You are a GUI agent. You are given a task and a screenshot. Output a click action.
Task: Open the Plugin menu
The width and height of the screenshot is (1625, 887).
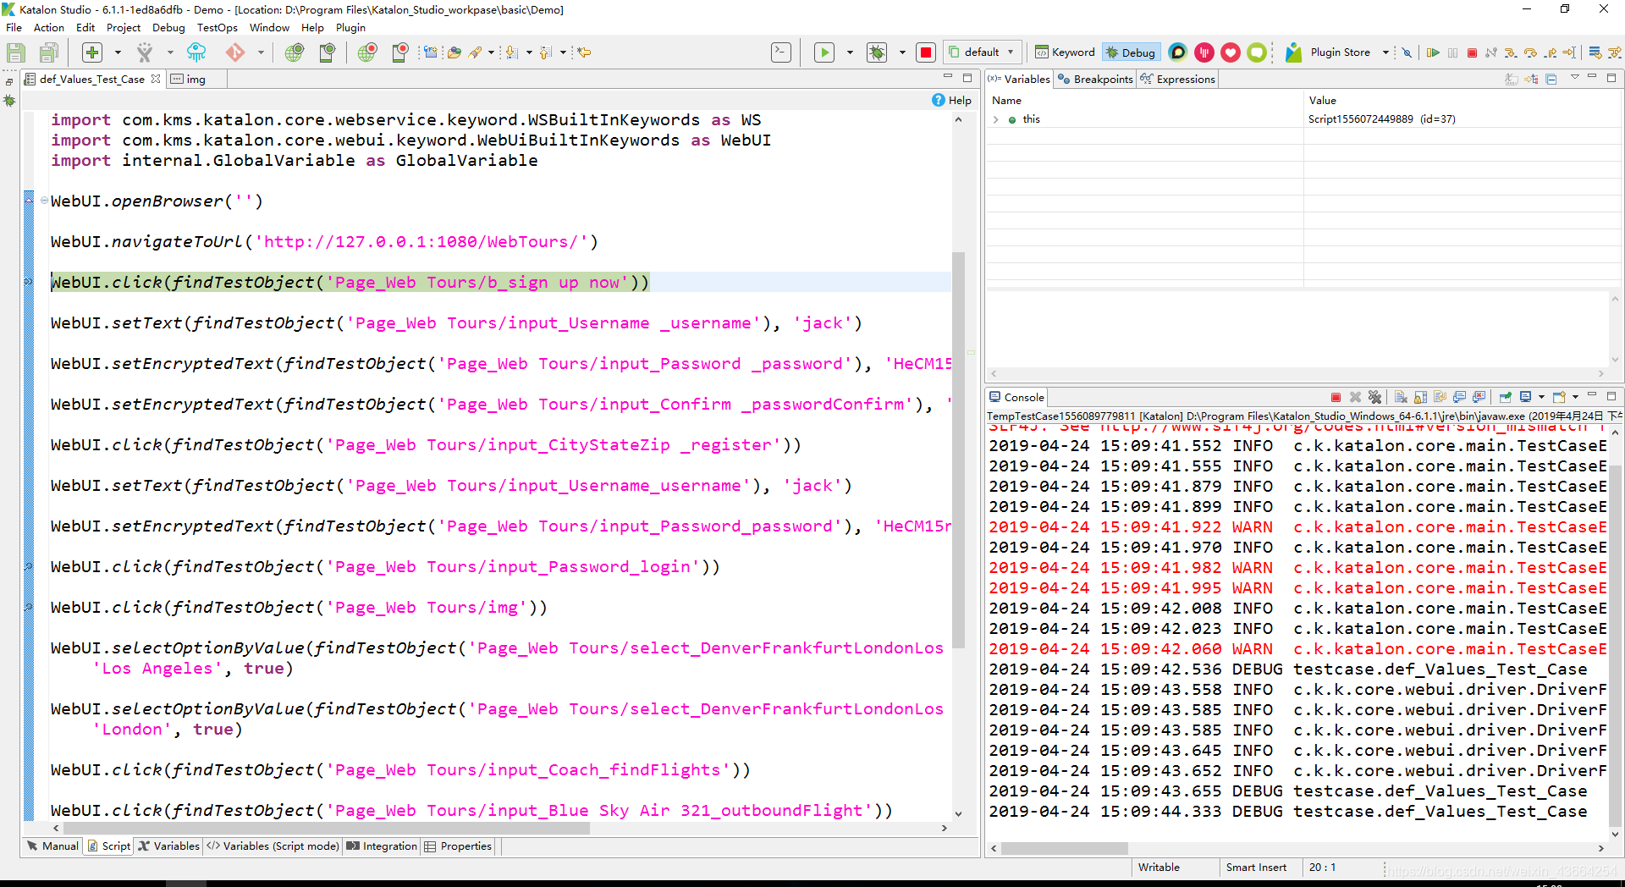point(350,28)
